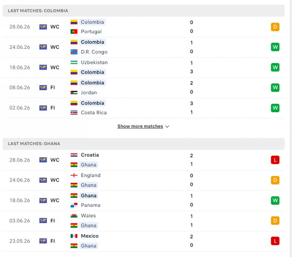The image size is (292, 257).
Task: Open the Colombia vs Portugal draw badge
Action: [x=275, y=27]
